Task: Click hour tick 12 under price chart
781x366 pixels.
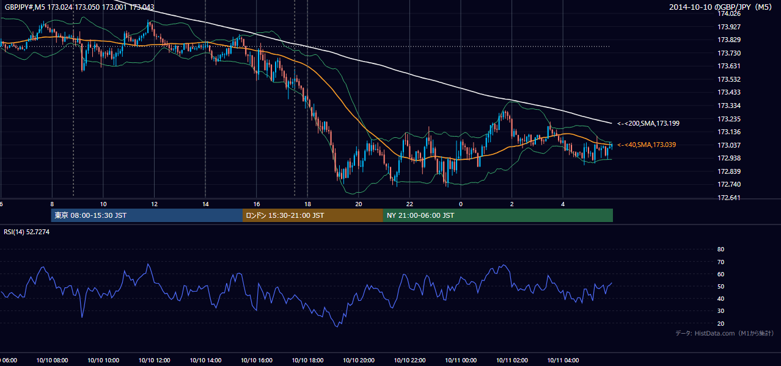Action: [x=154, y=204]
